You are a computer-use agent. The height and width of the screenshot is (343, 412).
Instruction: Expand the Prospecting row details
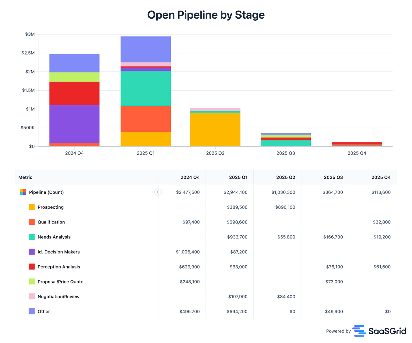[50, 207]
